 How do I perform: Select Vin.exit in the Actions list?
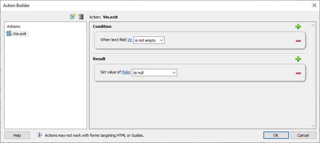point(20,34)
